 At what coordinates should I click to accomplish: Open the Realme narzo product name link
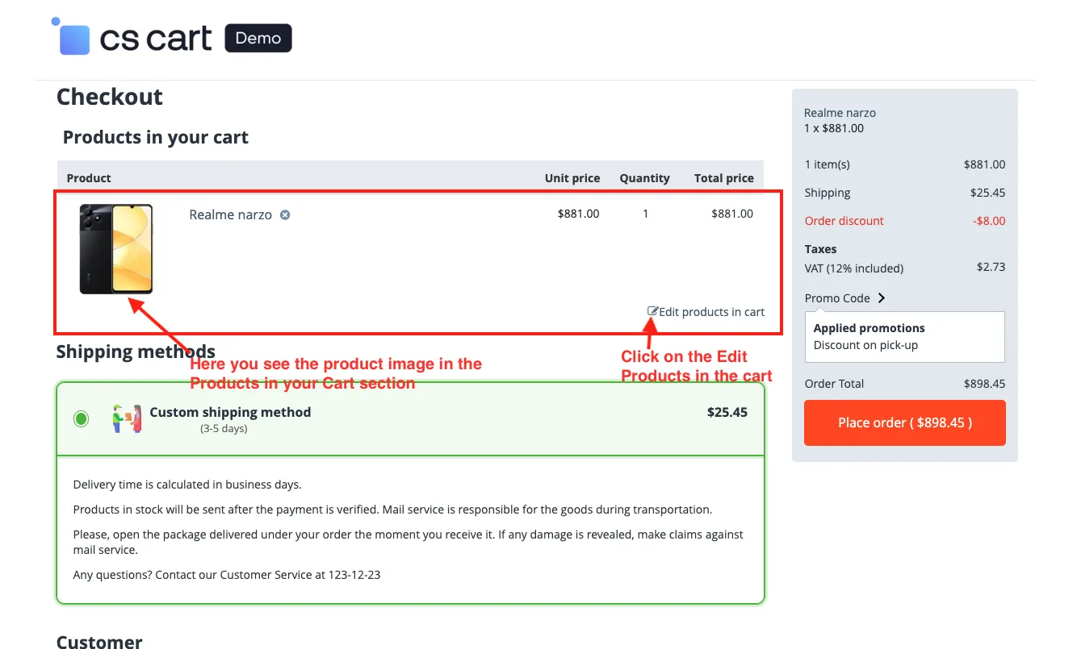pyautogui.click(x=230, y=214)
